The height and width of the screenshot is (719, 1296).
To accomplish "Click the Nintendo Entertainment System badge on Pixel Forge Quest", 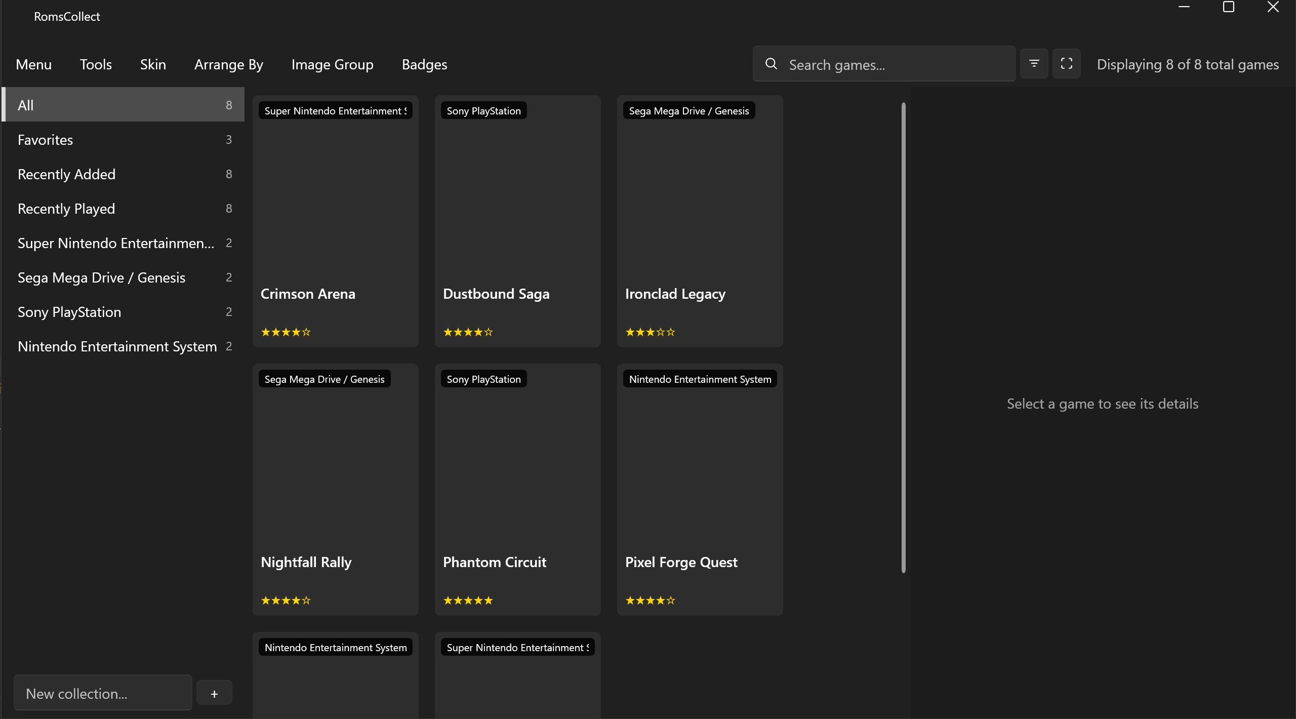I will (x=700, y=379).
